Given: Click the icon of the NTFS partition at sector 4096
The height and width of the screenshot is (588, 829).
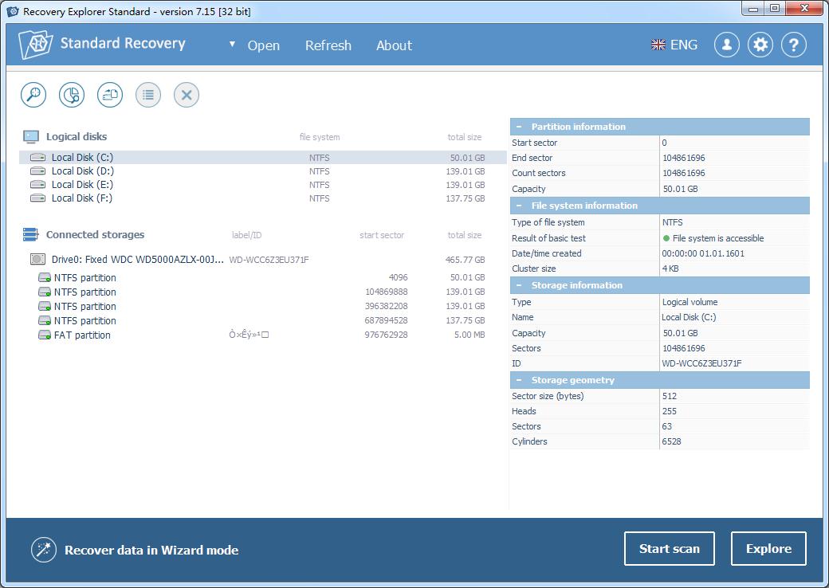Looking at the screenshot, I should pyautogui.click(x=45, y=277).
